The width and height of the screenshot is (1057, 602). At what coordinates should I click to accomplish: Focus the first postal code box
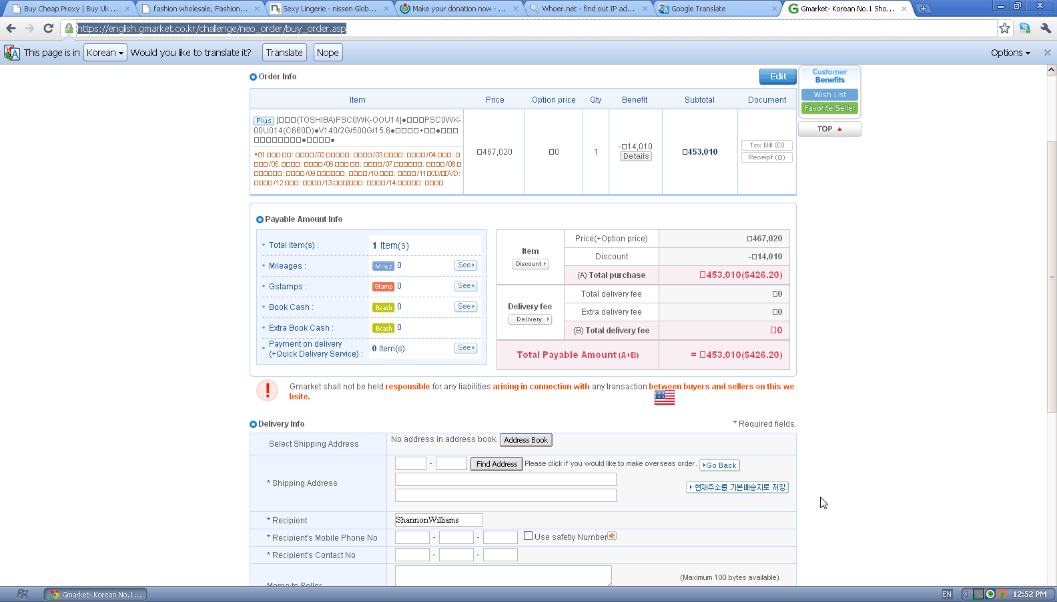[x=410, y=463]
